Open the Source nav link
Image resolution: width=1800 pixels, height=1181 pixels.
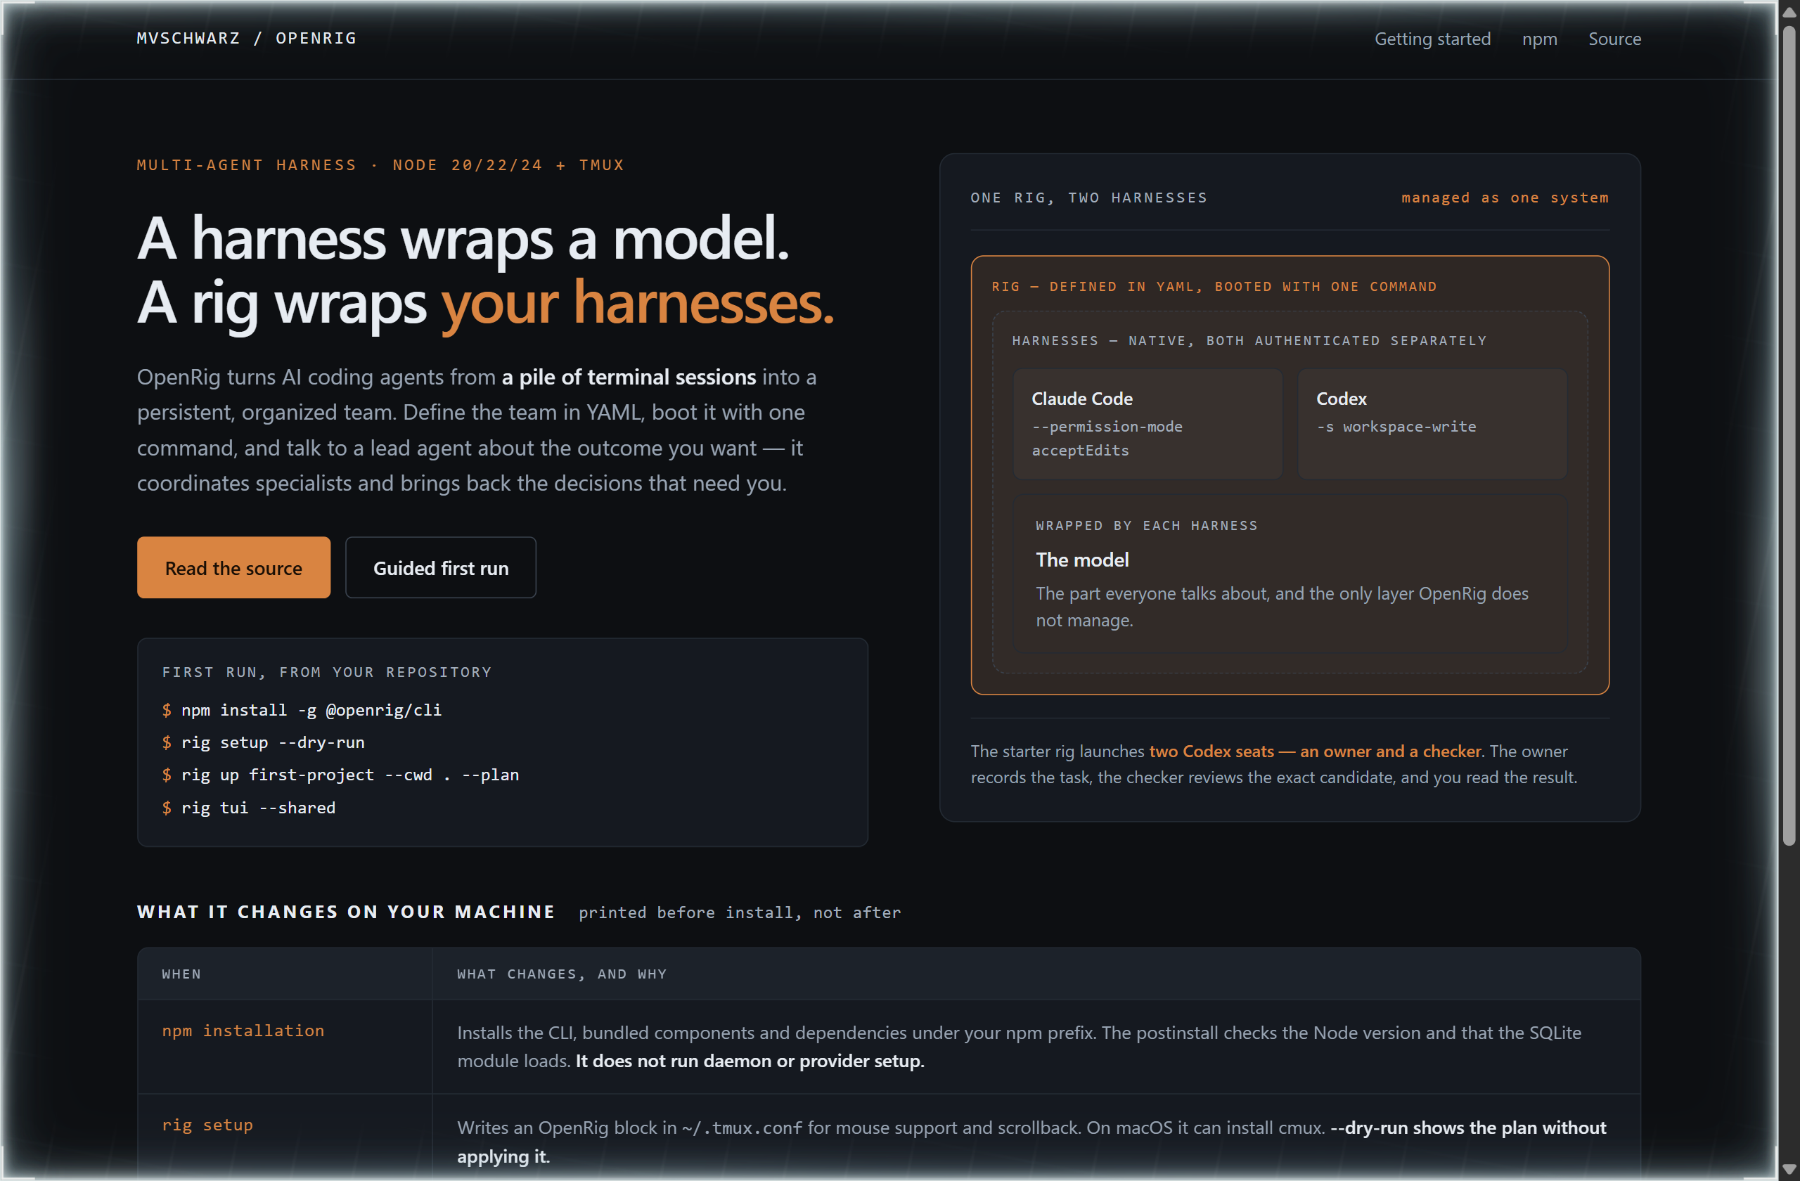(1614, 39)
